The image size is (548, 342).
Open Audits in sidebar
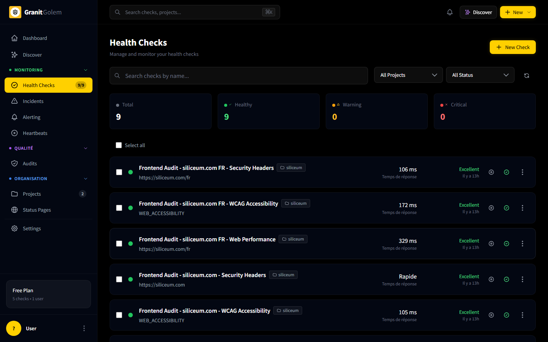(48, 163)
